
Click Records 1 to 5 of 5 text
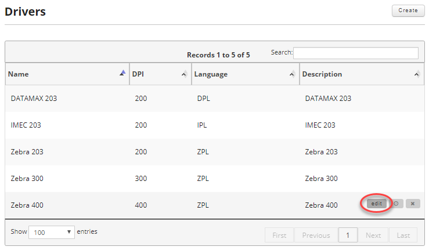[218, 55]
